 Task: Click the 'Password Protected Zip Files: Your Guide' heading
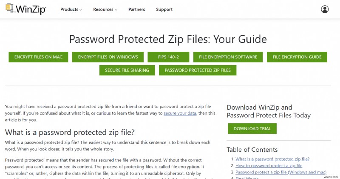pyautogui.click(x=168, y=40)
